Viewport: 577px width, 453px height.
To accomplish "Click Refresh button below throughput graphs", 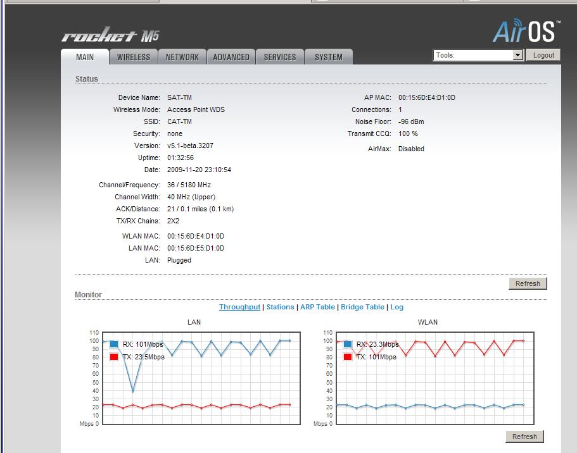I will click(524, 437).
